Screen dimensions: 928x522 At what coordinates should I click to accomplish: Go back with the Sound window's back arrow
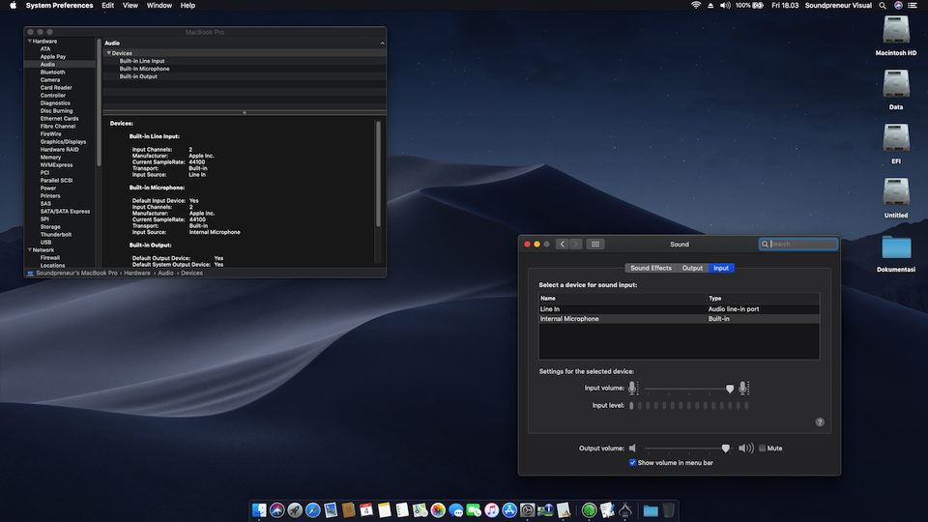(563, 244)
